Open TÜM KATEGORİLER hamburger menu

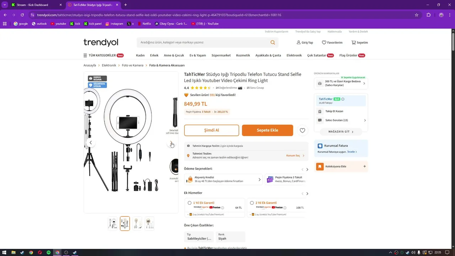tap(85, 55)
